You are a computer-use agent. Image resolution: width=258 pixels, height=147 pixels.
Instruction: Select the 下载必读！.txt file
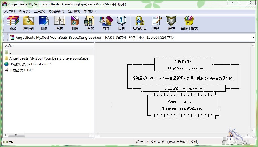coord(19,70)
